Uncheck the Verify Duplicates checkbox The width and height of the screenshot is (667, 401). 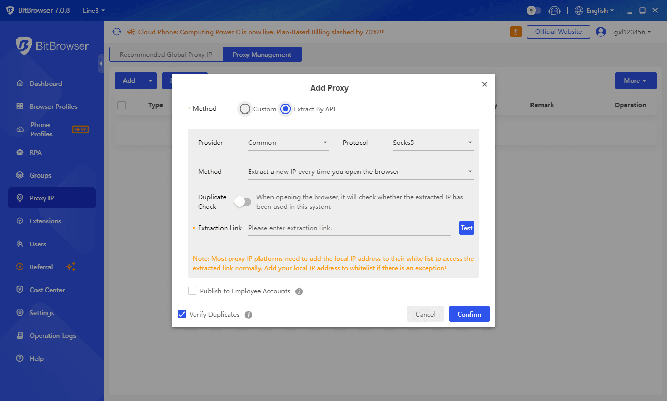coord(182,314)
